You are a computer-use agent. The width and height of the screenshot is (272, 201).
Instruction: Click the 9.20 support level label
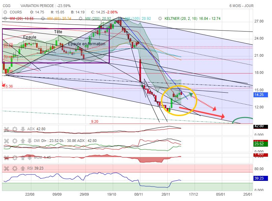[x=95, y=121]
